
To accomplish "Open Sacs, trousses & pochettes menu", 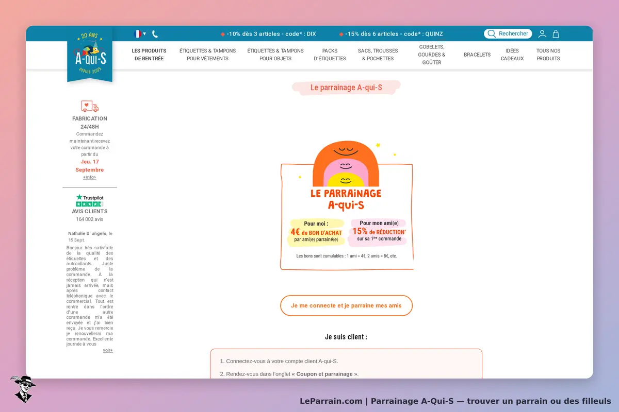I will click(378, 55).
